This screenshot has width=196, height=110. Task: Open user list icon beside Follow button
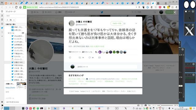[125, 24]
